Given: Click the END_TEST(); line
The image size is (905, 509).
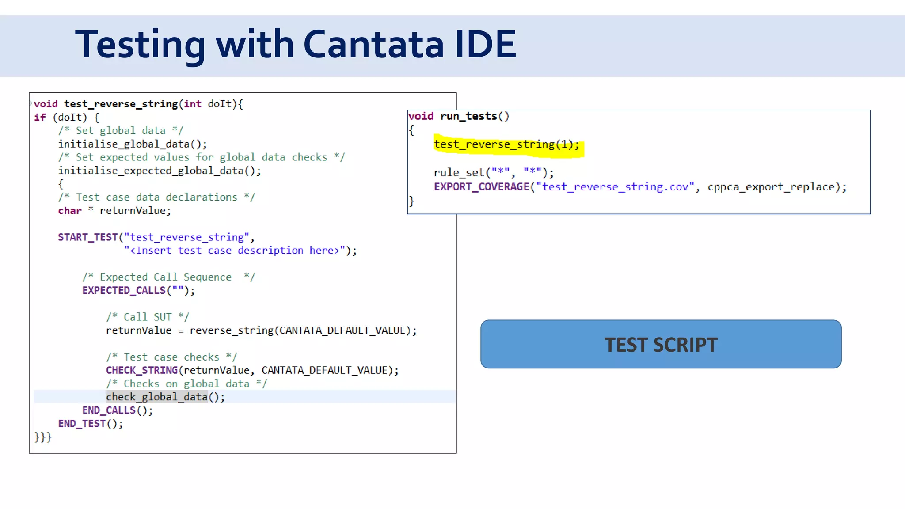Looking at the screenshot, I should (91, 424).
